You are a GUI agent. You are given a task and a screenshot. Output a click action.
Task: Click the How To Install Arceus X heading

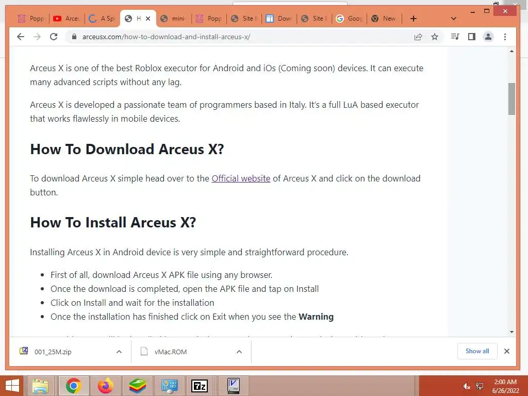113,223
